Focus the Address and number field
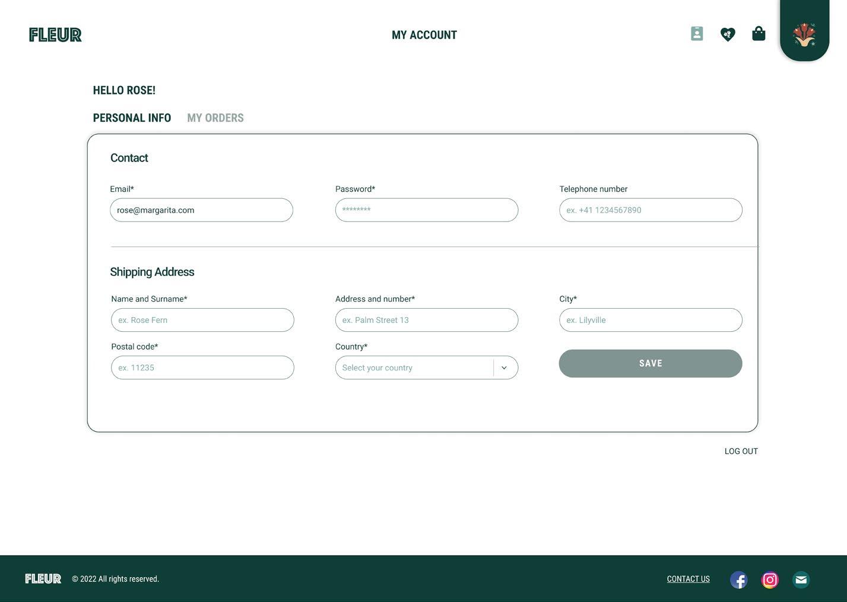Viewport: 847px width, 602px height. pos(427,320)
